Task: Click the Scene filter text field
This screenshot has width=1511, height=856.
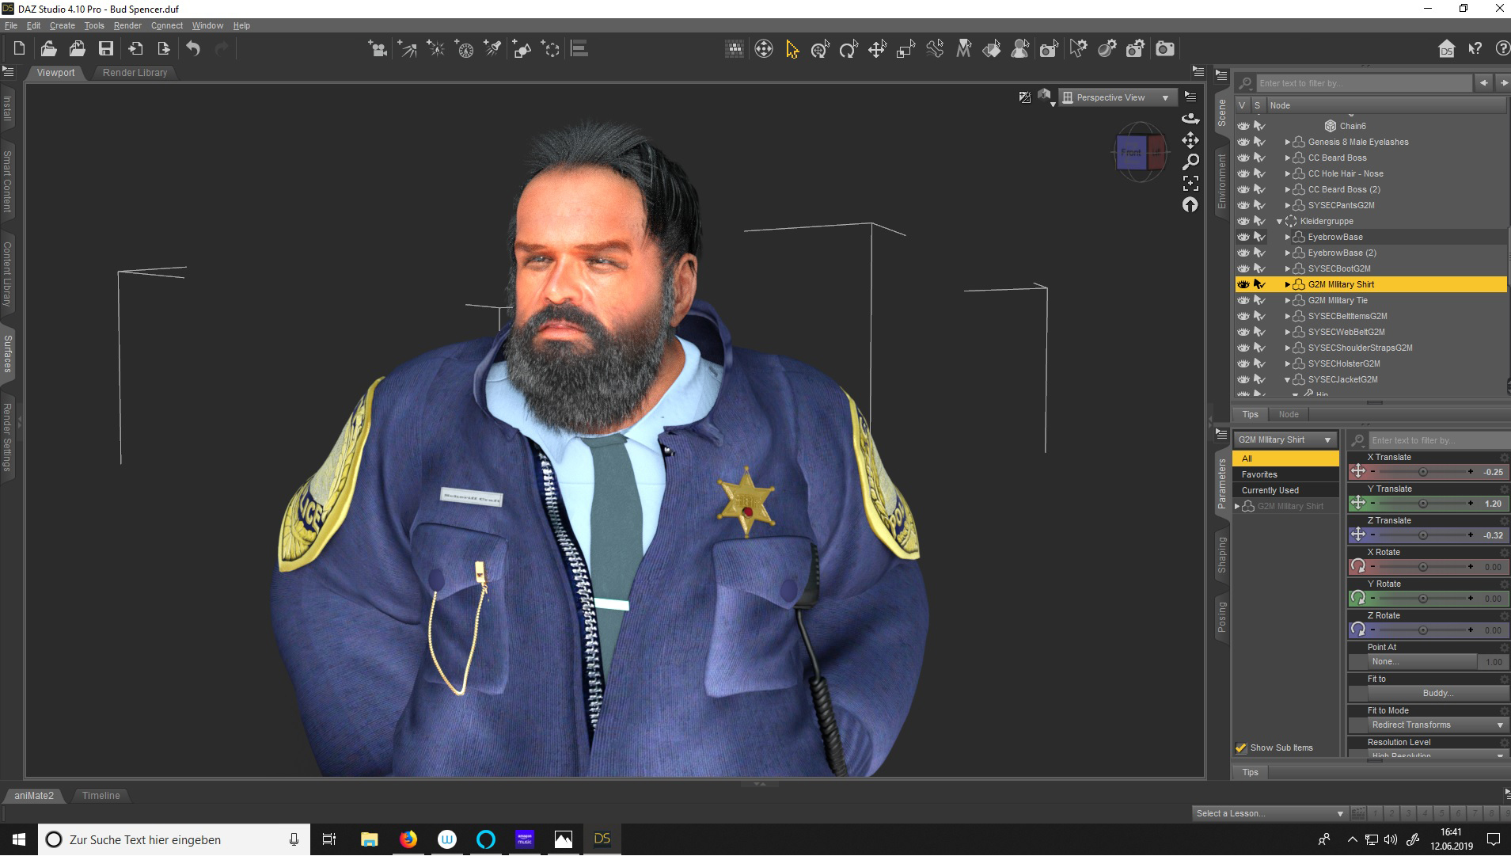Action: click(1364, 83)
